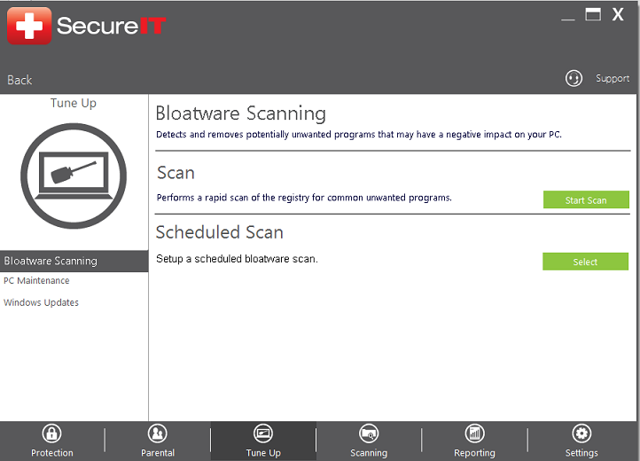Switch to the Reporting tab label
The image size is (640, 461).
(475, 453)
